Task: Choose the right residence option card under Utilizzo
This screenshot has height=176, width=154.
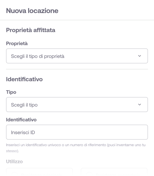Action: (114, 172)
